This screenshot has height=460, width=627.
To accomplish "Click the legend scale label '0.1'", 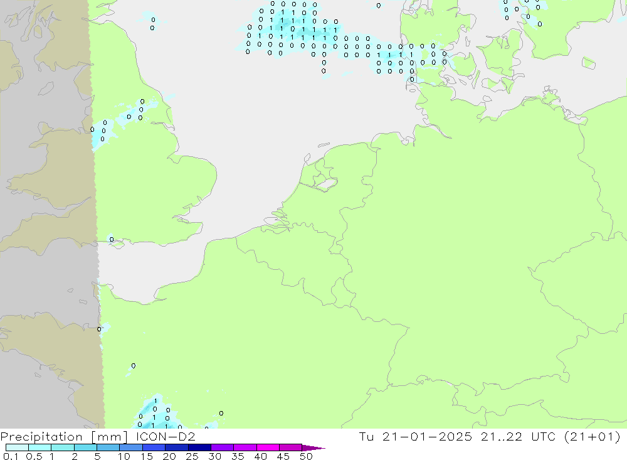I will [11, 456].
